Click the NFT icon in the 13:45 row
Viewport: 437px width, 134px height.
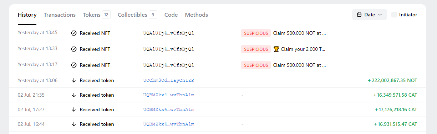click(74, 33)
